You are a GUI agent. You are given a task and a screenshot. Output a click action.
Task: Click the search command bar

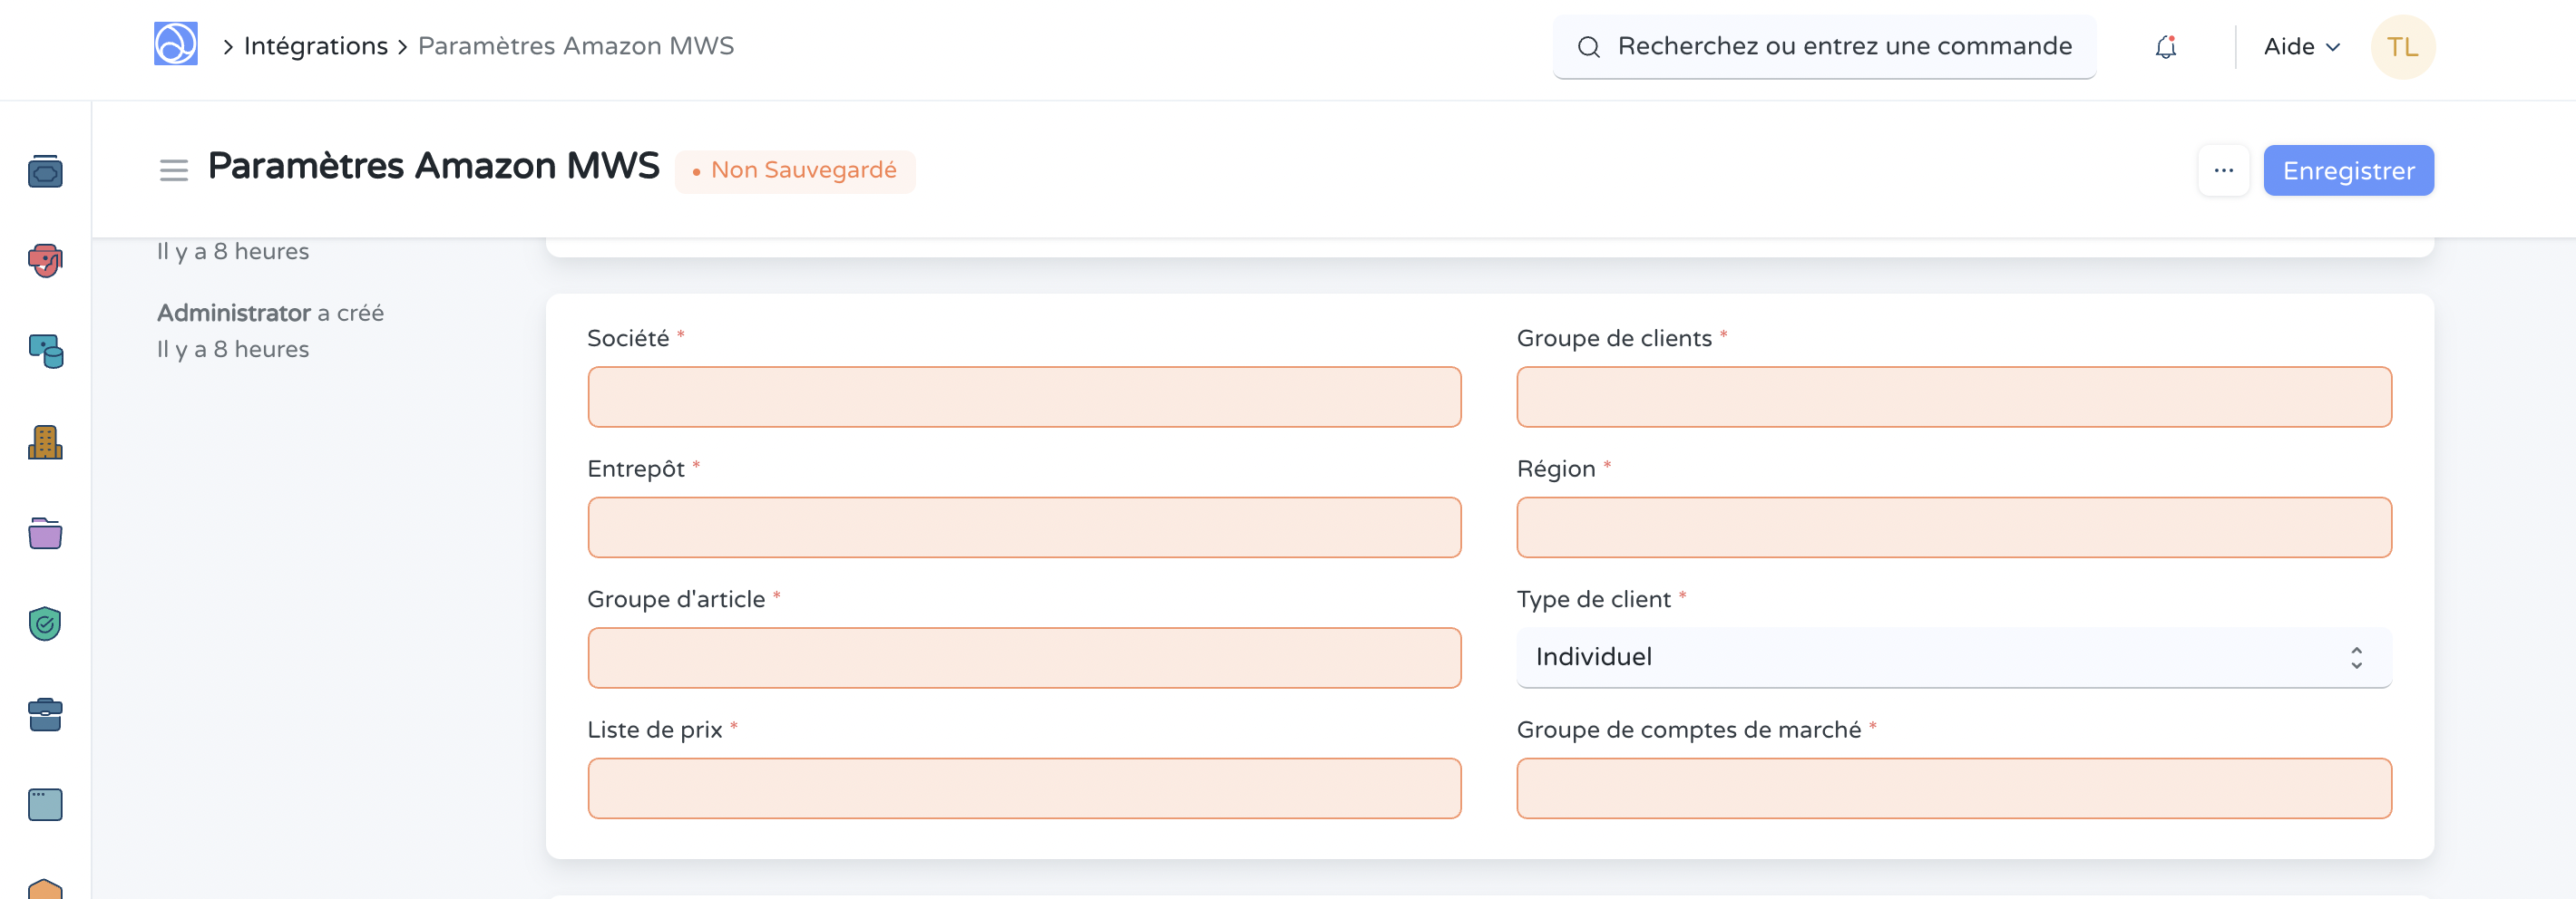tap(1824, 47)
